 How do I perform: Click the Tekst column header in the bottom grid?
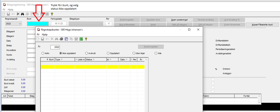coord(16,96)
